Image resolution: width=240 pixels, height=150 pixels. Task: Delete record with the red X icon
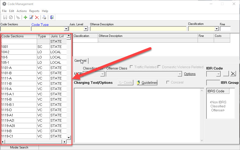pyautogui.click(x=37, y=17)
